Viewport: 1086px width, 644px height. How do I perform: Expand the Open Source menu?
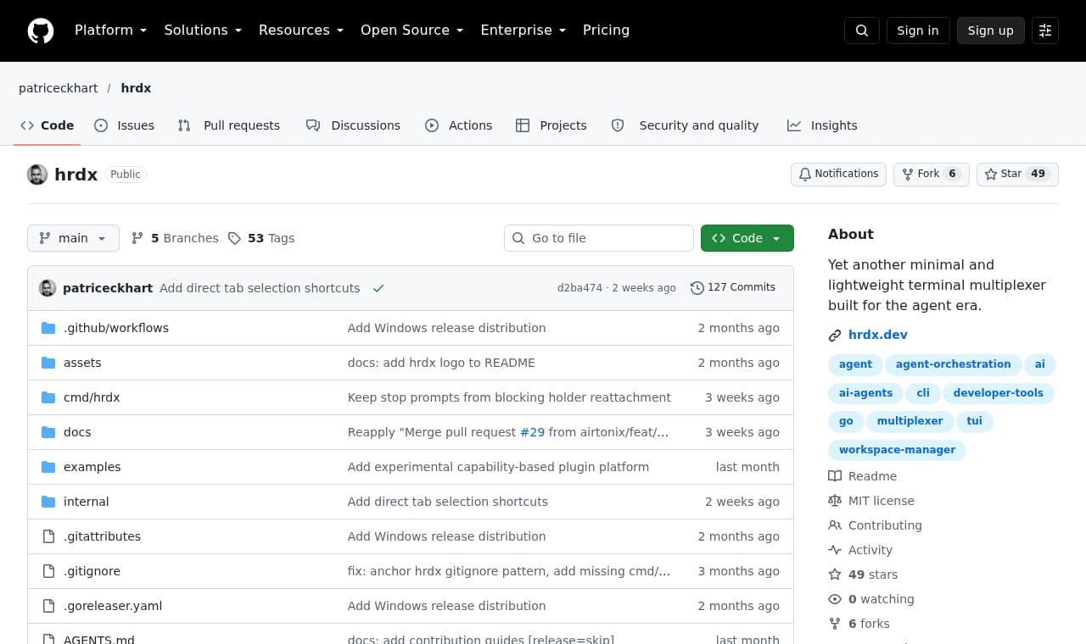click(412, 31)
